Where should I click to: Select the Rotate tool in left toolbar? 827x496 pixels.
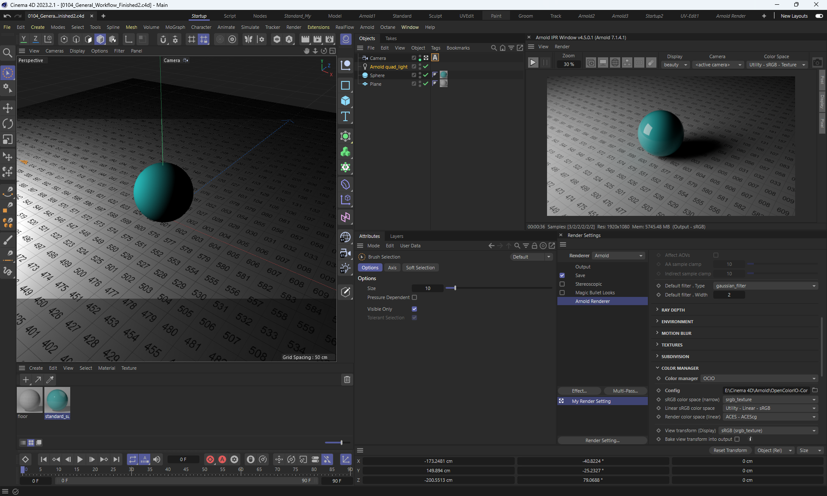[8, 124]
